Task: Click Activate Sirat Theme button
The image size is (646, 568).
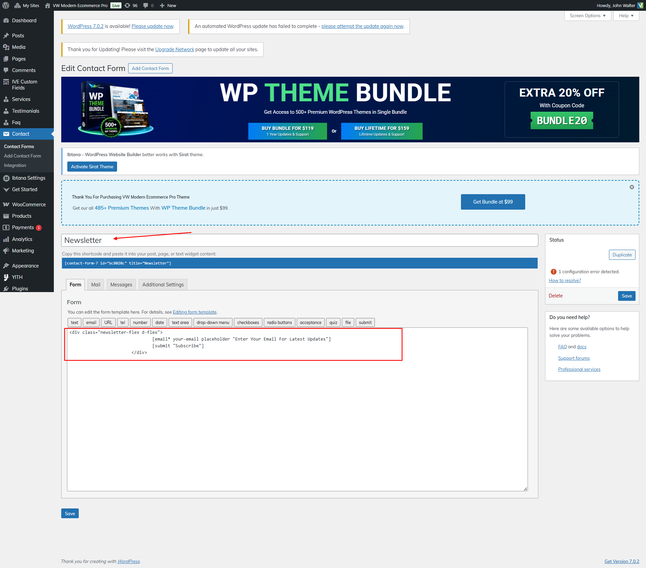Action: pyautogui.click(x=92, y=167)
